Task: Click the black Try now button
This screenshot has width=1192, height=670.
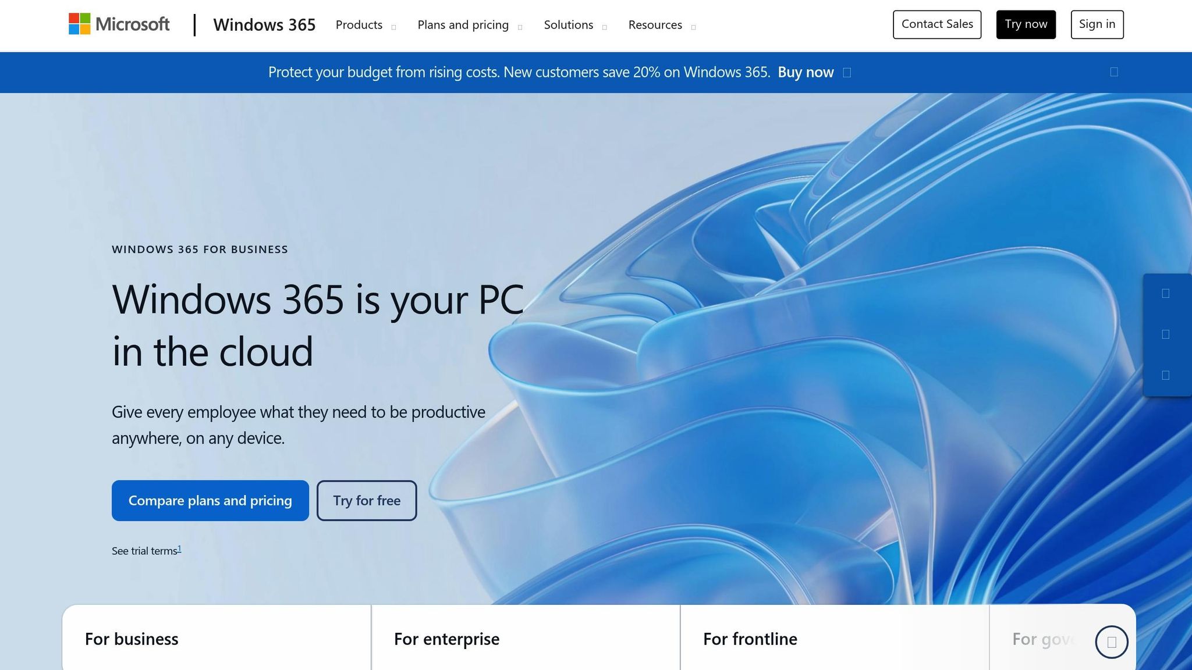Action: coord(1026,24)
